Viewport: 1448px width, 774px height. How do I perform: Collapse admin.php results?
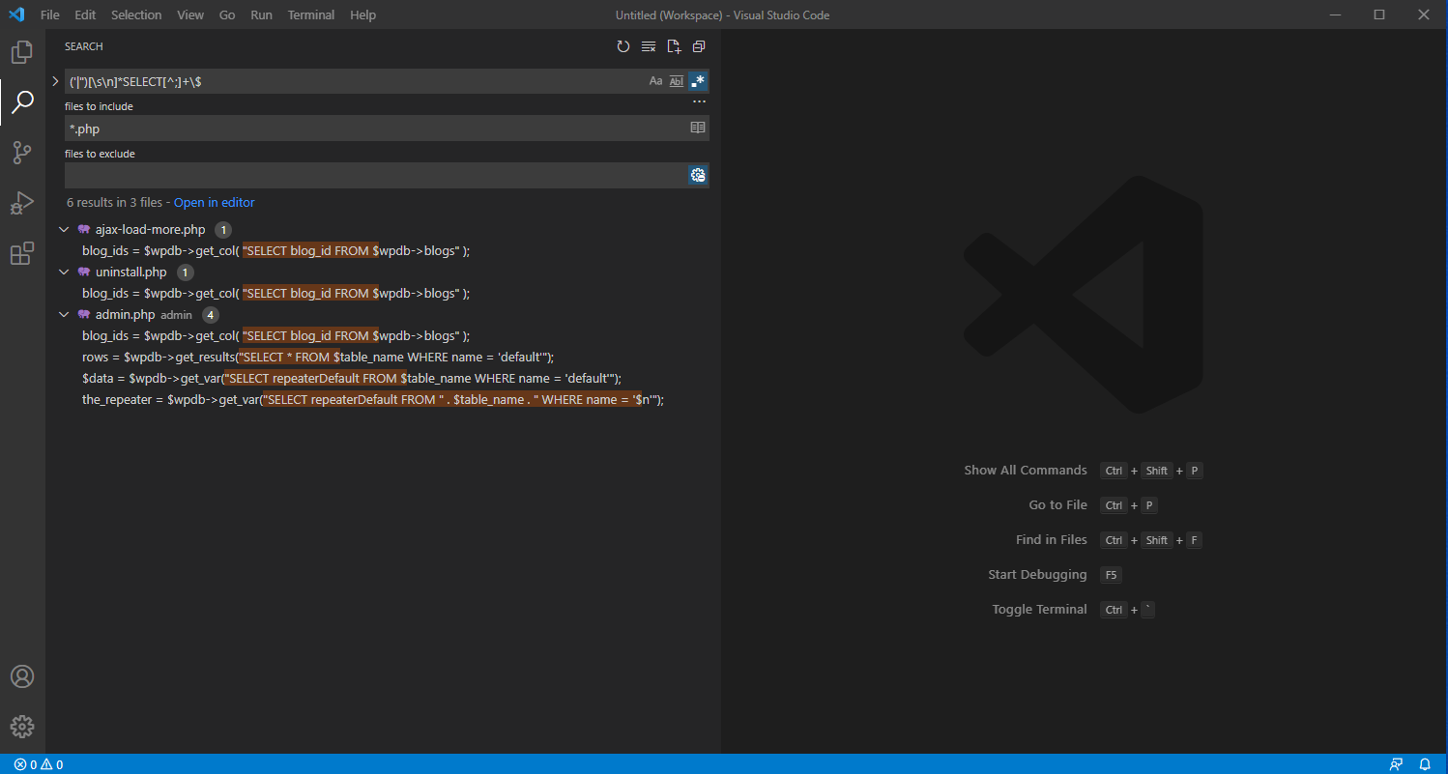point(64,315)
